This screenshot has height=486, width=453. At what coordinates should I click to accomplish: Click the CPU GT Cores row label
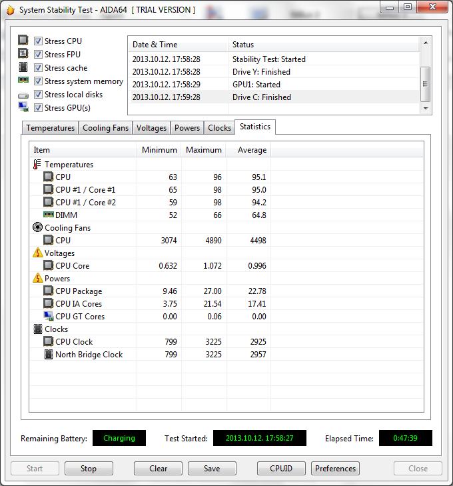point(80,316)
